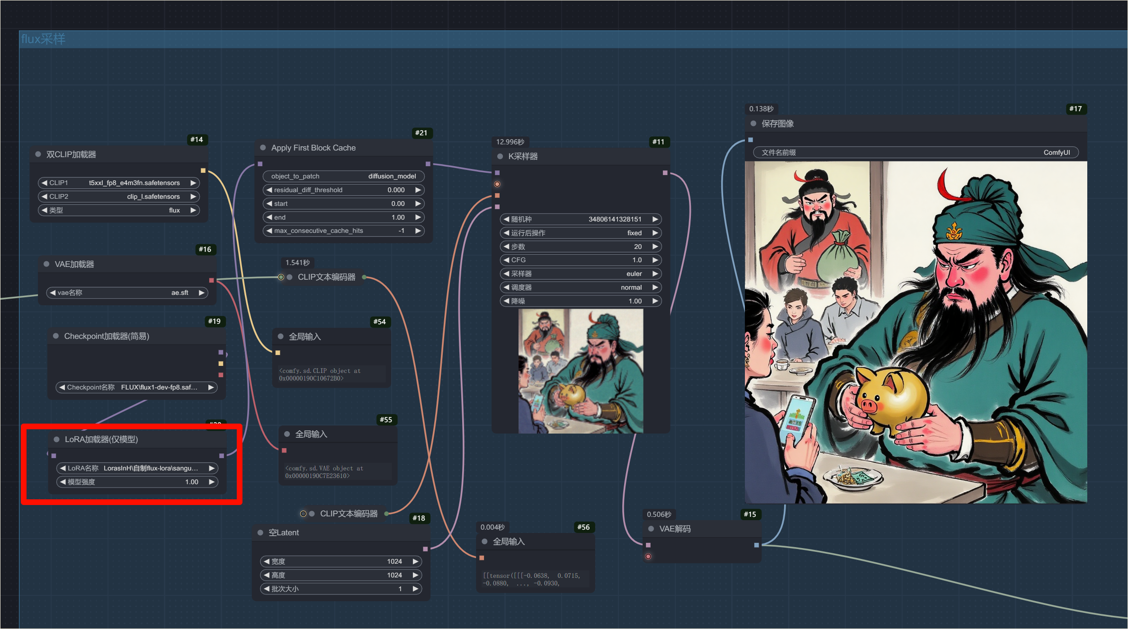Image resolution: width=1128 pixels, height=629 pixels.
Task: Open the Checkpoint名称 selector
Action: coord(136,387)
